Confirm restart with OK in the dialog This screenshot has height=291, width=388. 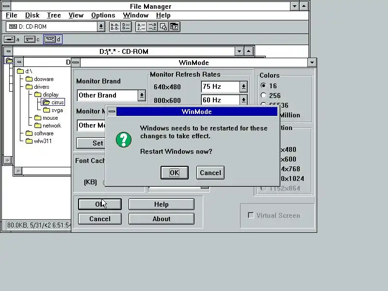(x=175, y=173)
